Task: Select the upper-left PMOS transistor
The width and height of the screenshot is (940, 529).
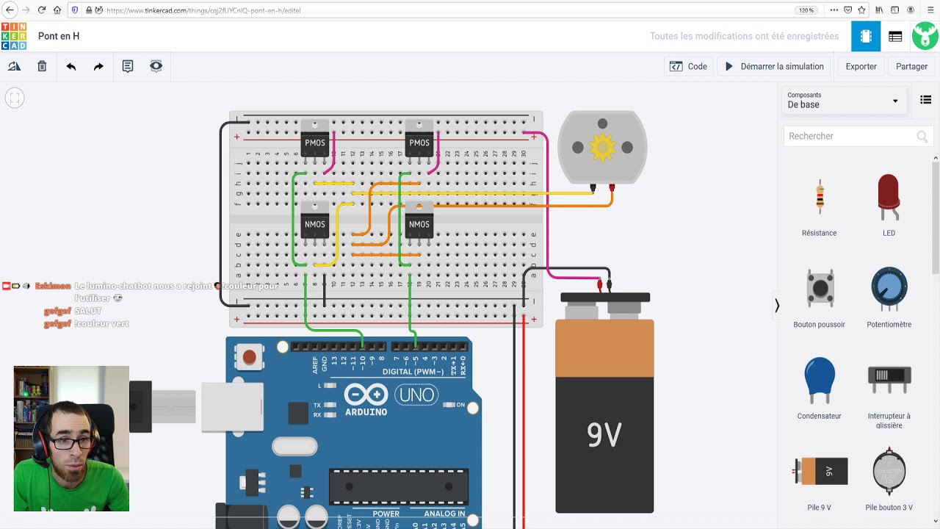Action: [x=315, y=141]
